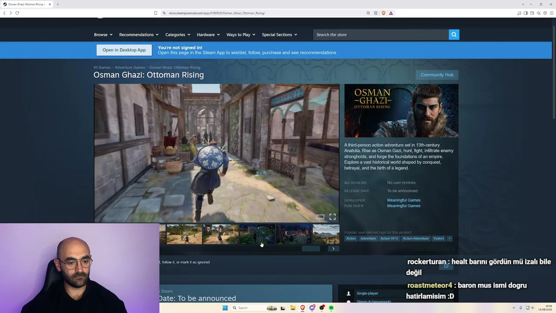This screenshot has width=556, height=313.
Task: Click the main gameplay trailer video
Action: (x=216, y=153)
